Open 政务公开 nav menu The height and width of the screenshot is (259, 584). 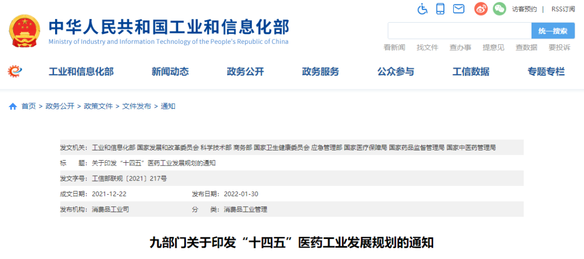coord(245,71)
